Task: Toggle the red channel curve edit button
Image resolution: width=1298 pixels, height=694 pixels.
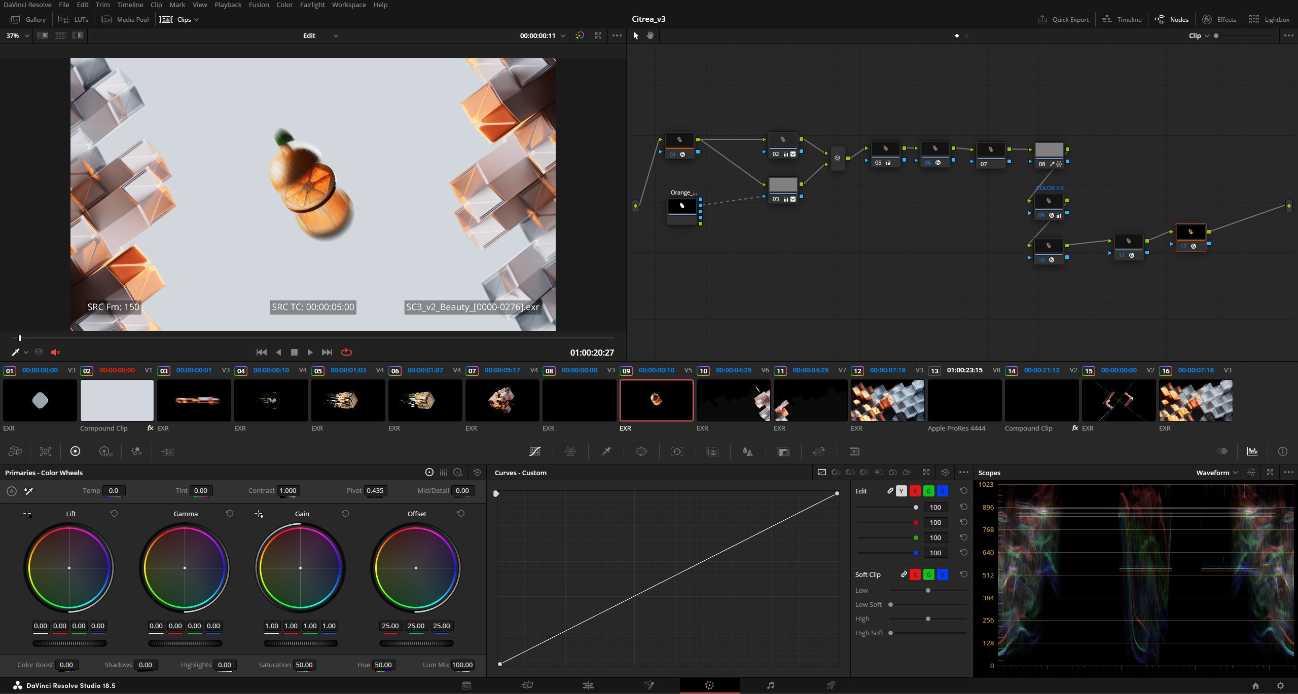Action: [x=915, y=491]
